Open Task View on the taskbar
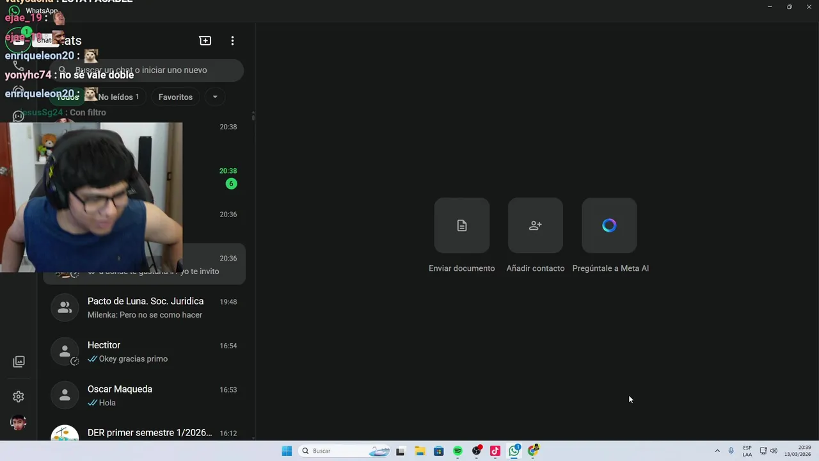 (401, 451)
